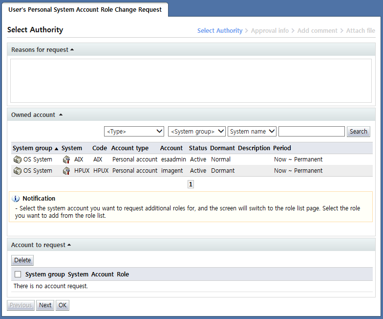Click the Notification info icon
Viewport: 383px width, 319px height.
16,199
